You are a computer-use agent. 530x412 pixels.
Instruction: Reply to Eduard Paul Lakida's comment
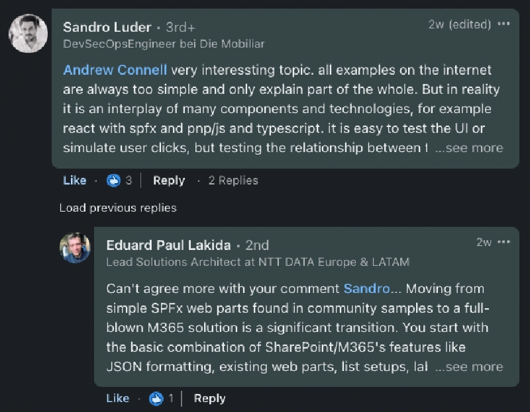[x=210, y=398]
